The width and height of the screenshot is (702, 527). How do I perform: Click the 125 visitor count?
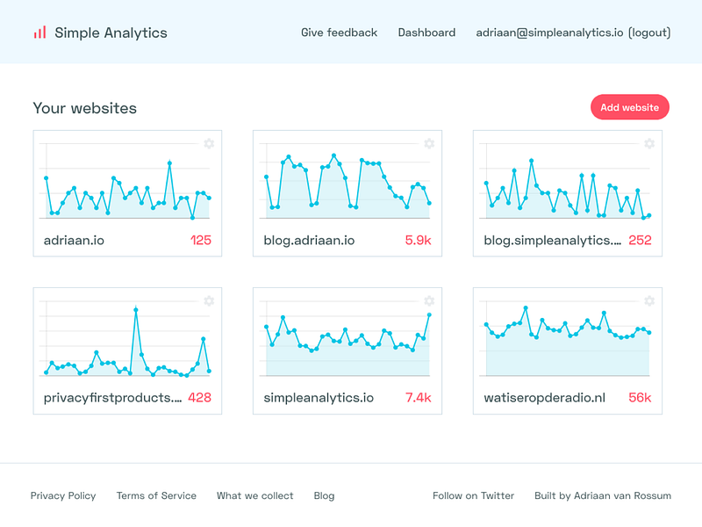coord(201,240)
